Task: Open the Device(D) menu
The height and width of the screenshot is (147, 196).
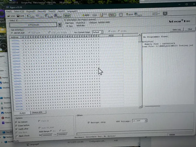Action: (42, 11)
